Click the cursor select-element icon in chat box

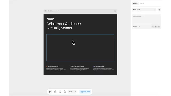(153, 27)
